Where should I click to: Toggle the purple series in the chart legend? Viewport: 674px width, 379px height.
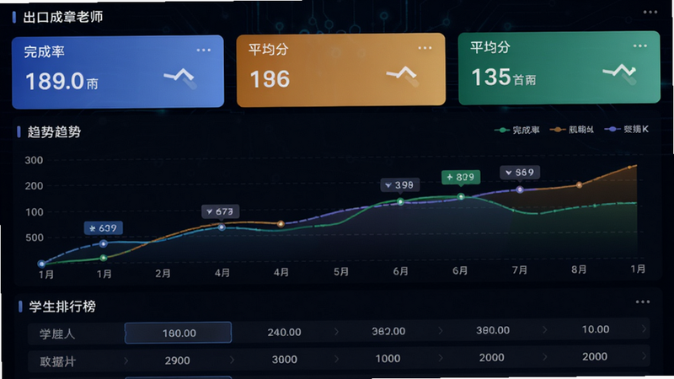click(626, 129)
